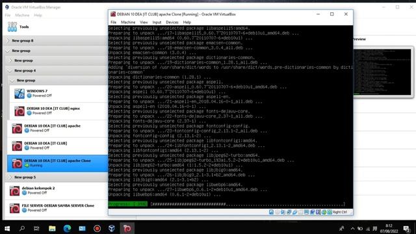The height and width of the screenshot is (234, 416).
Task: Switch to VirtualBox Manager cube taskbar icon
Action: click(112, 228)
